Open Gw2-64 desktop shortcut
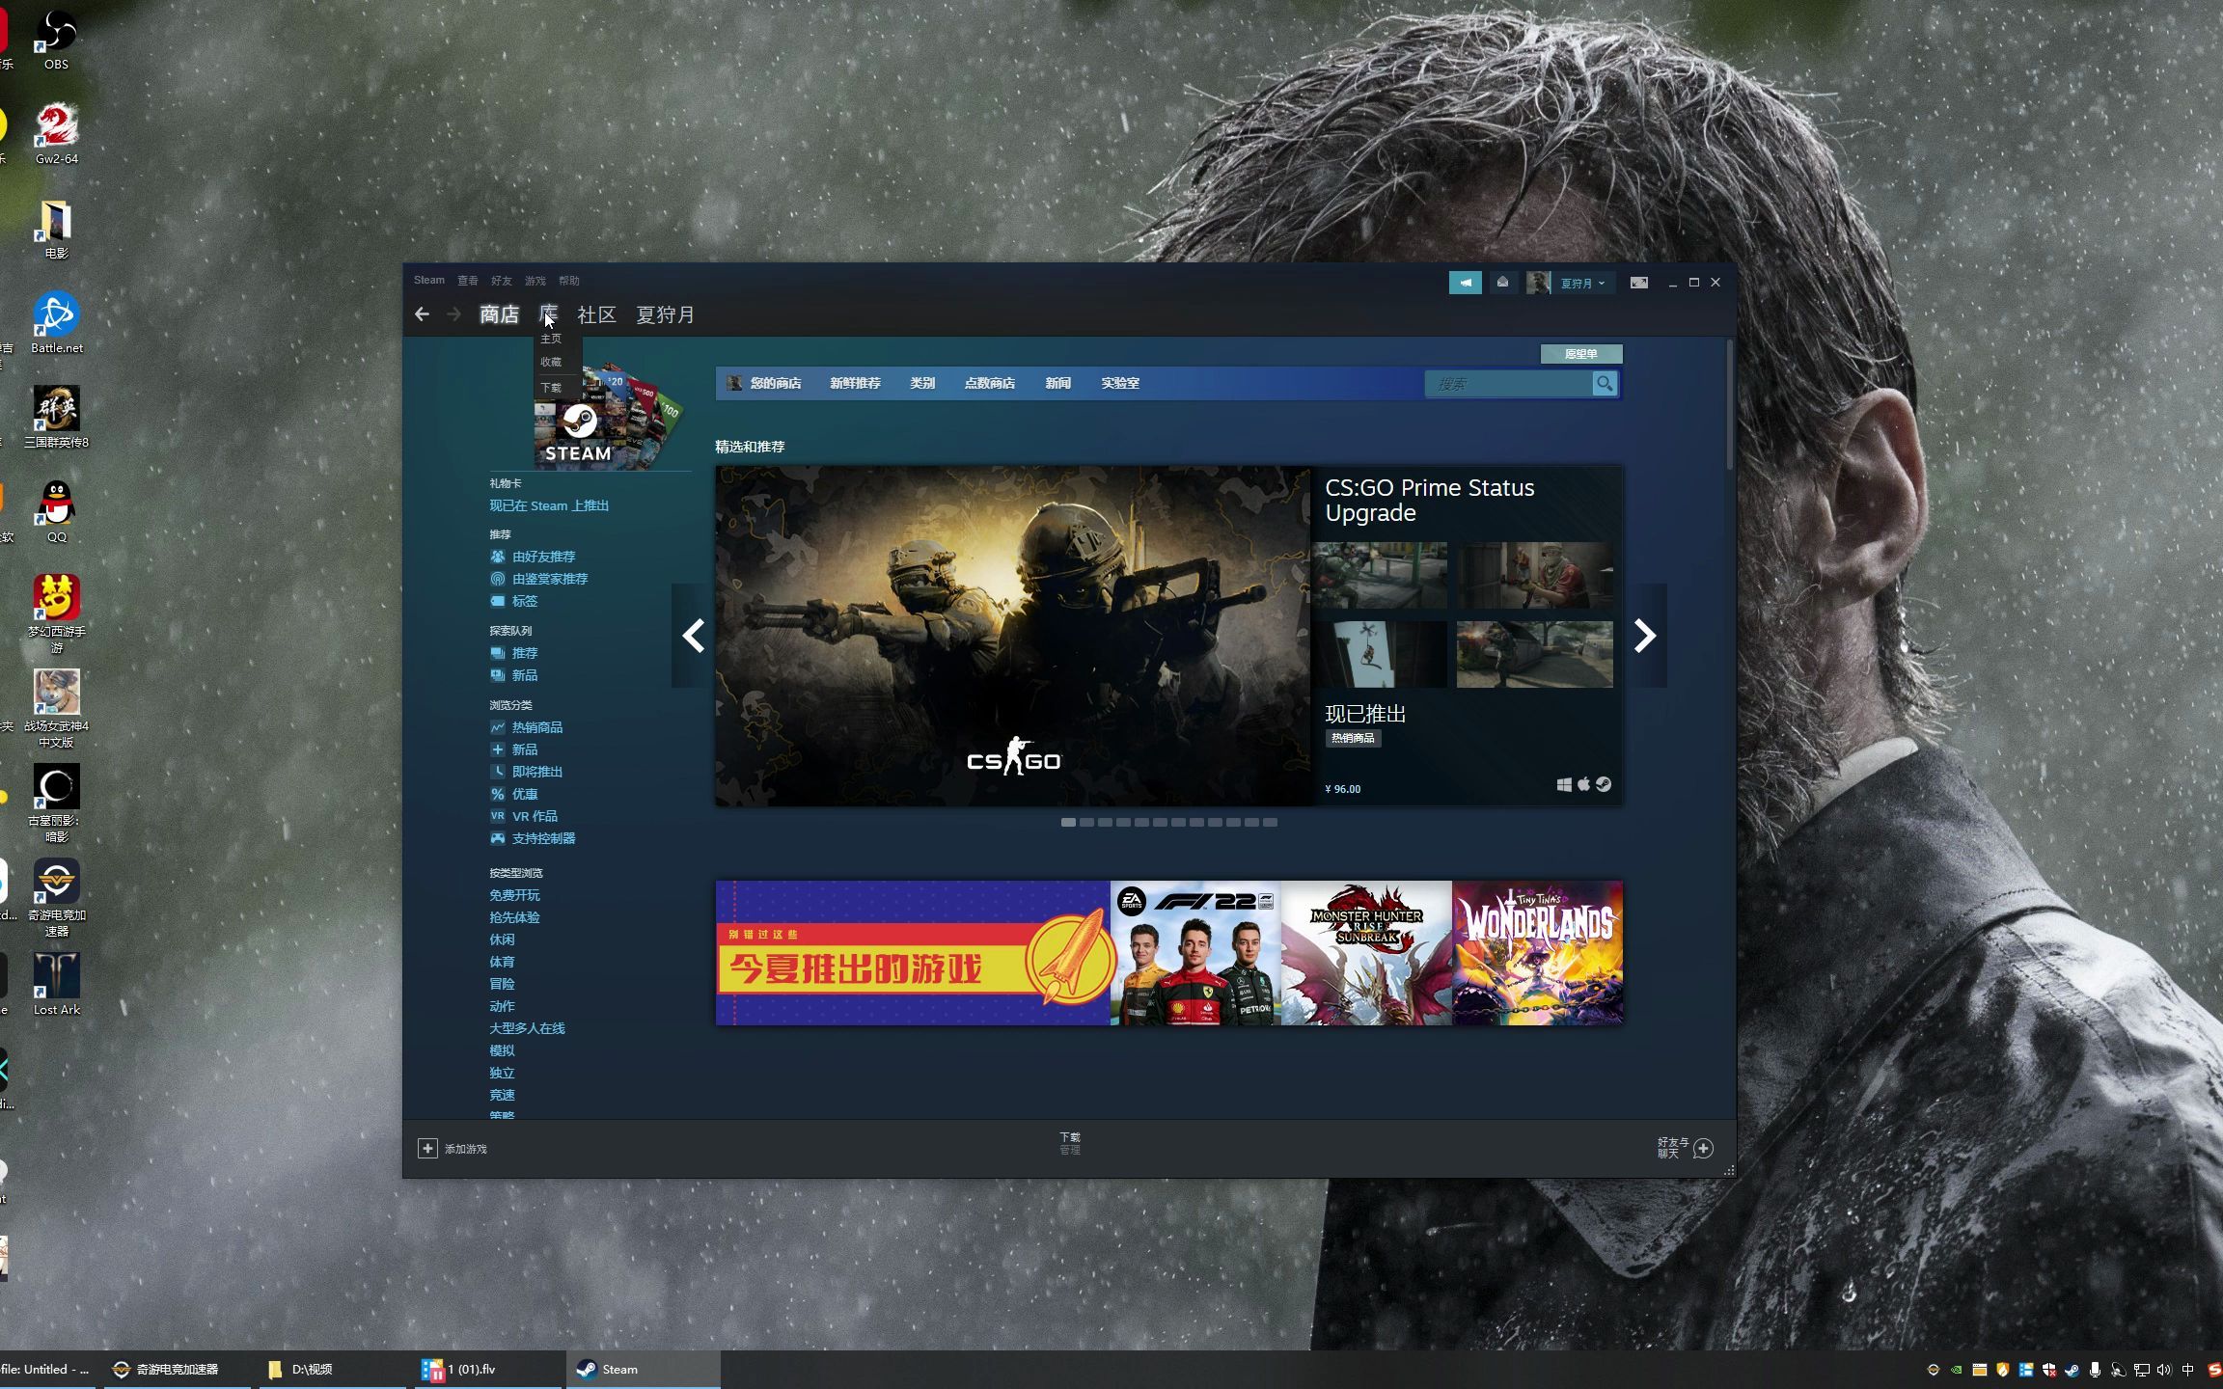This screenshot has width=2223, height=1389. 56,134
